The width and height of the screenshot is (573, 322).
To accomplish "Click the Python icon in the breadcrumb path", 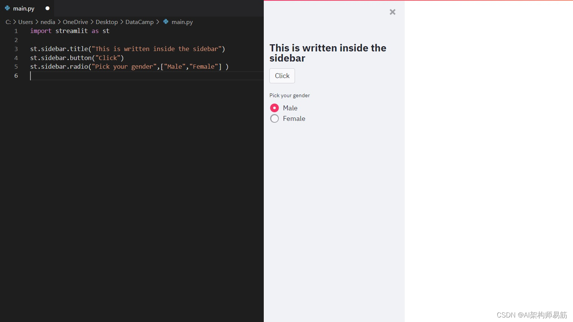I will click(166, 22).
